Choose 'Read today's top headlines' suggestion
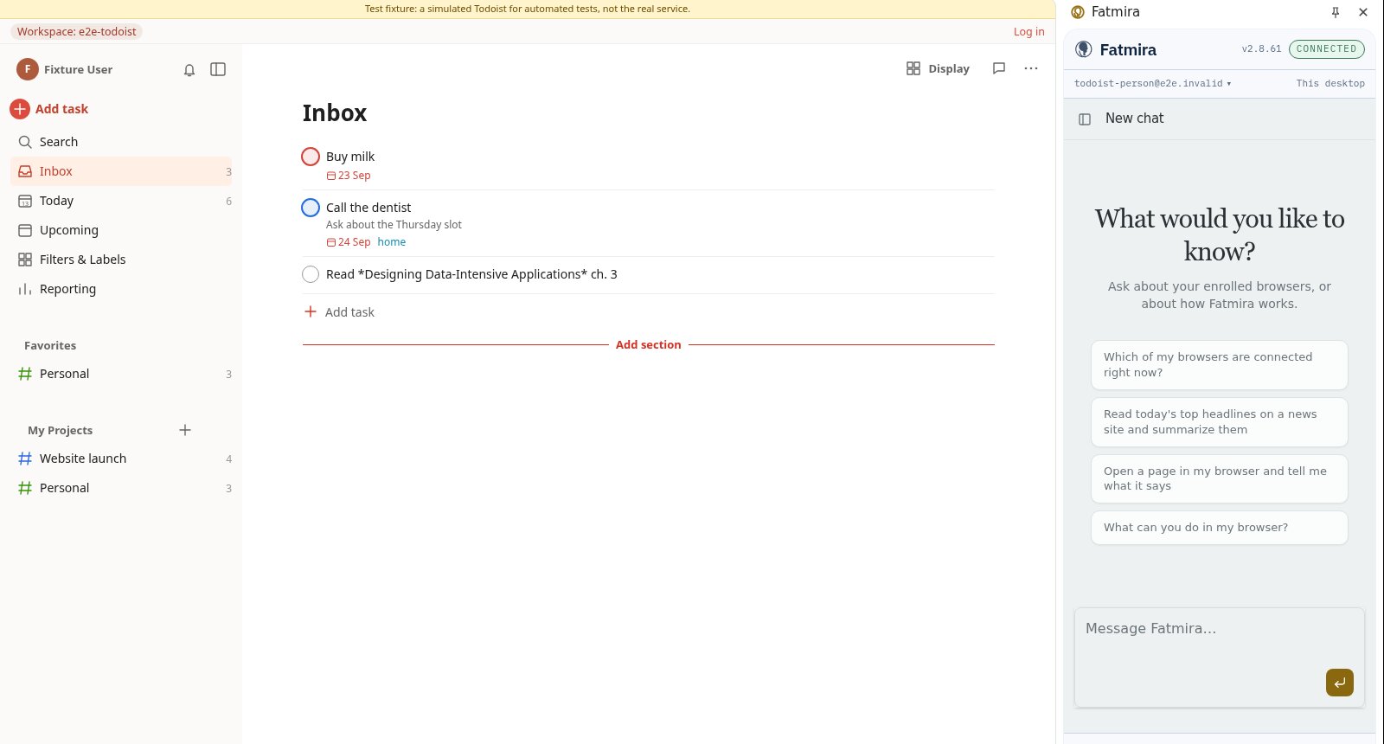 1220,422
